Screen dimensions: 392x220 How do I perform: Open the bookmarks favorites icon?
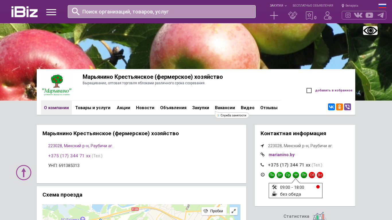point(309,15)
